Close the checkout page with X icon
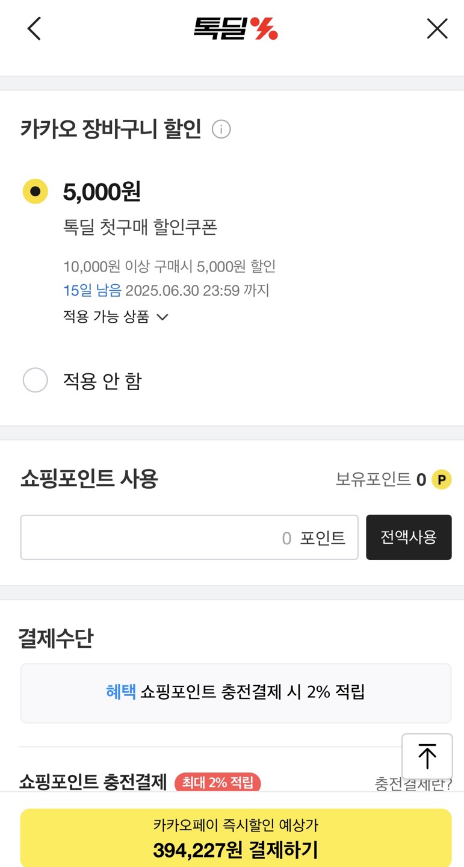Screen dimensions: 464x867 click(x=437, y=28)
